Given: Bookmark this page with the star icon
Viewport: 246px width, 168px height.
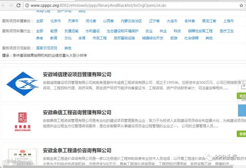Looking at the screenshot, I should [x=241, y=5].
